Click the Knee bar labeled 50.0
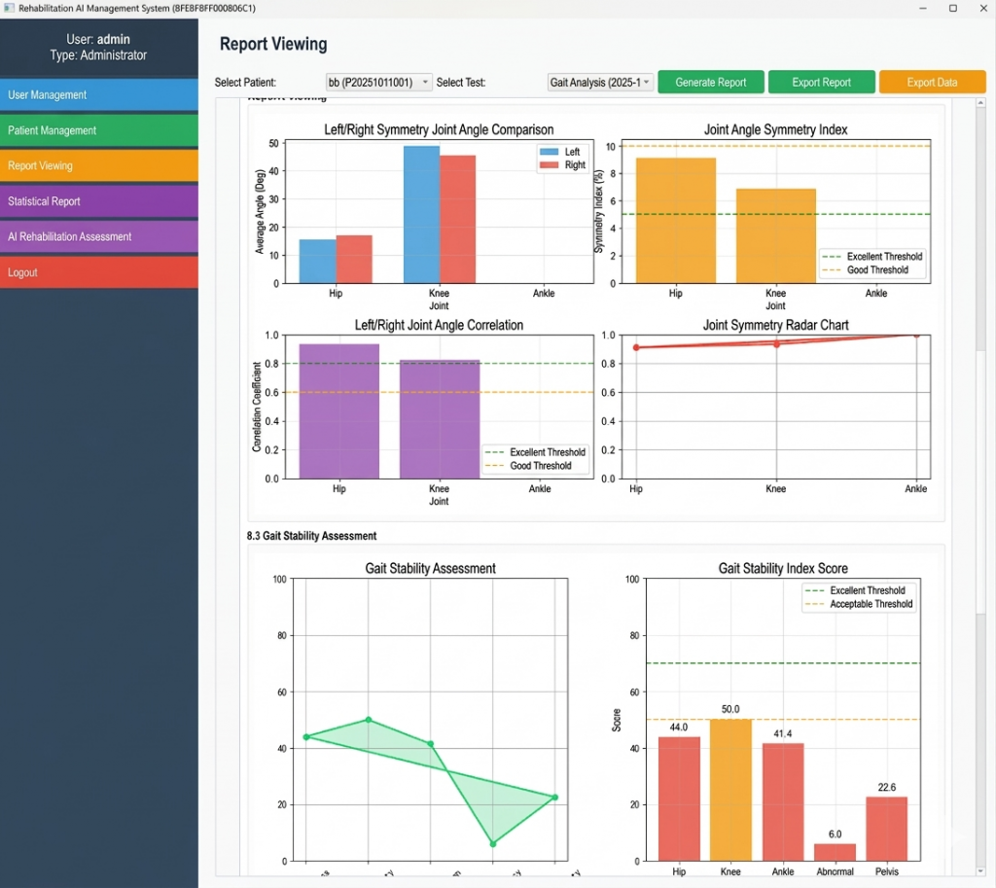This screenshot has height=888, width=996. click(730, 789)
